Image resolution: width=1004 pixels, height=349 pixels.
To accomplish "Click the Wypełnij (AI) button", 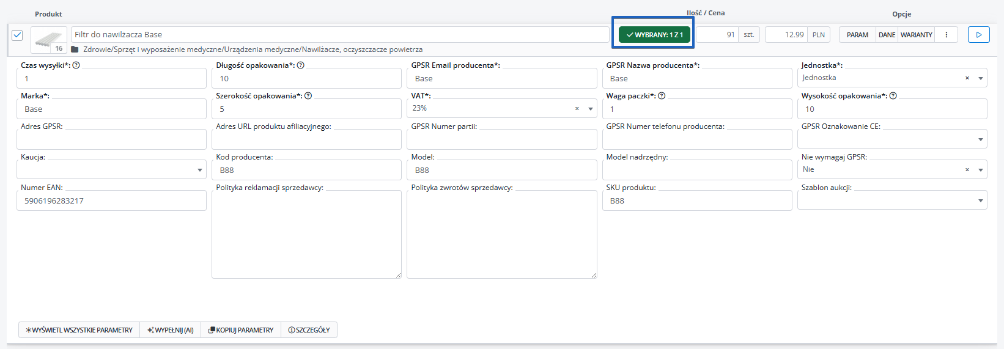I will tap(171, 330).
